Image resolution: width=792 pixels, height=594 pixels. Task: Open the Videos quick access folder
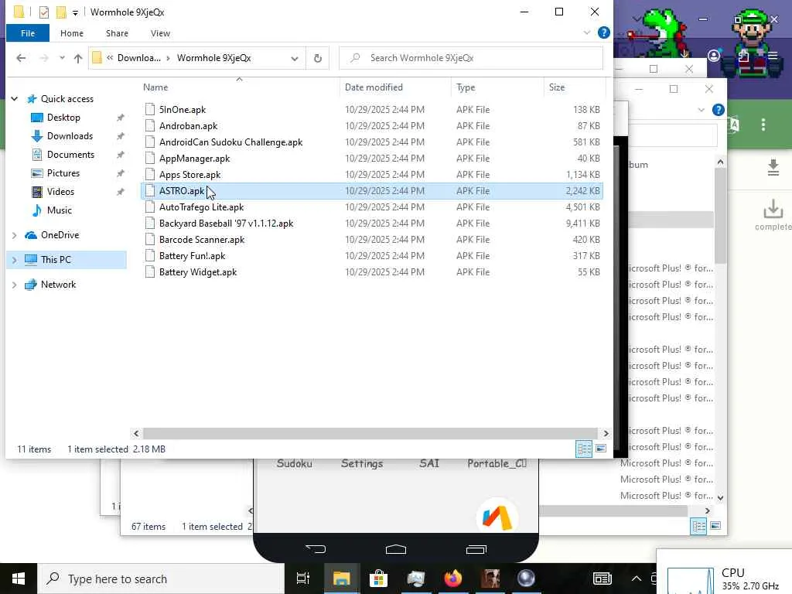coord(60,192)
